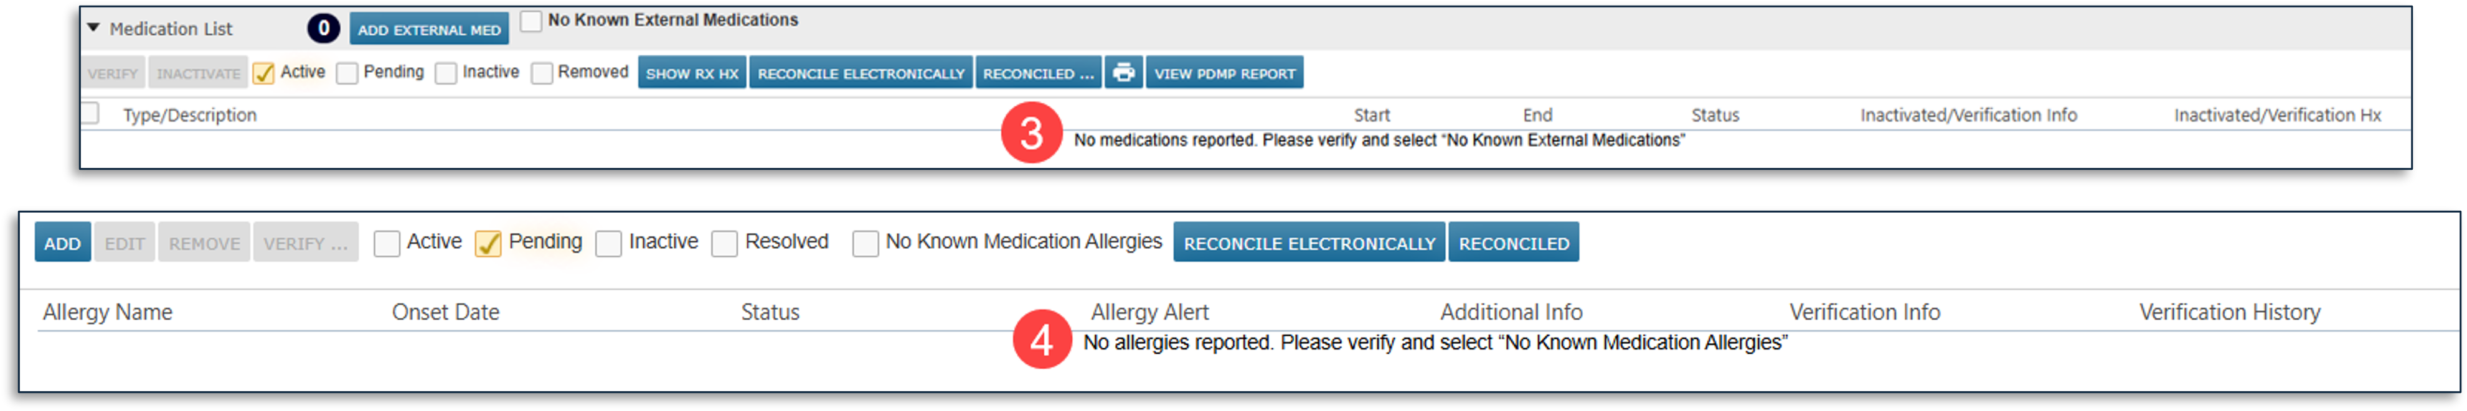Screen dimensions: 2467x411
Task: Click the printer icon button
Action: [x=1123, y=73]
